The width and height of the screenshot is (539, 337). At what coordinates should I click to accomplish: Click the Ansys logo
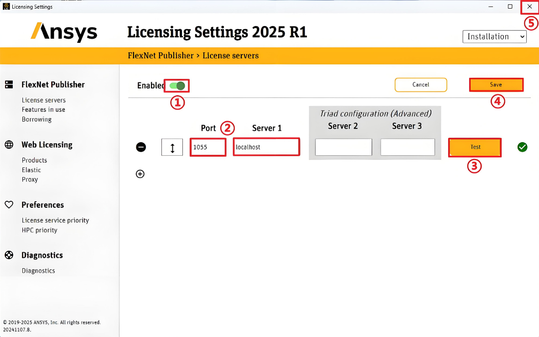64,32
